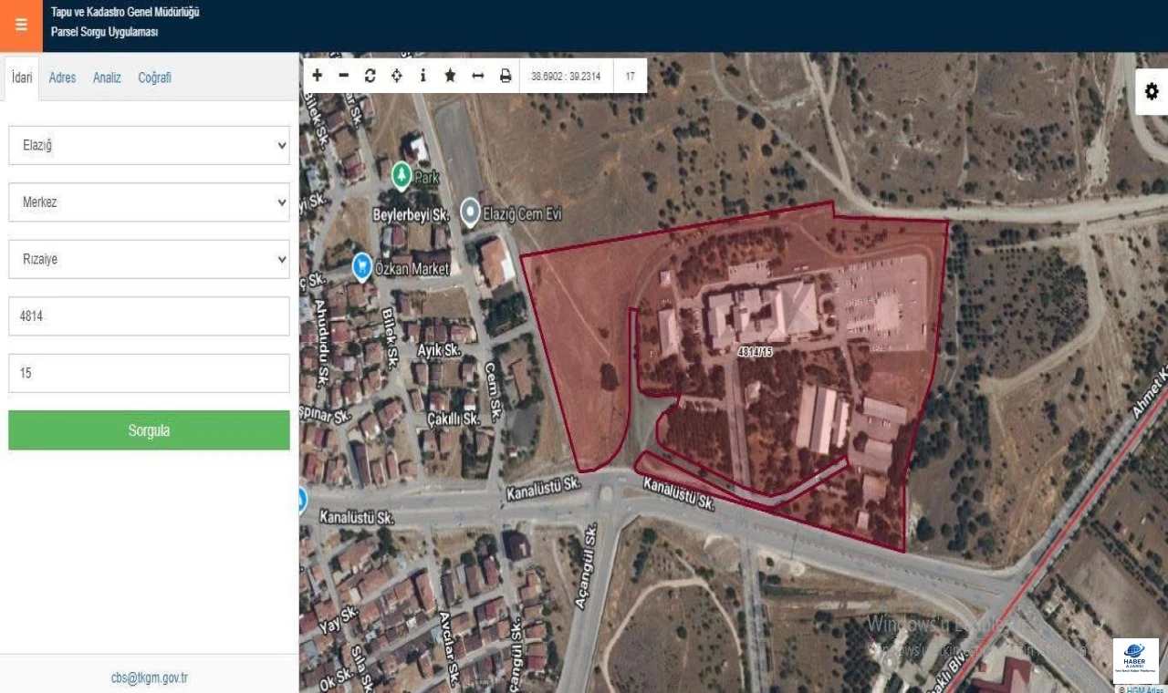Click the block number field containing 4814
The width and height of the screenshot is (1168, 693).
point(149,316)
